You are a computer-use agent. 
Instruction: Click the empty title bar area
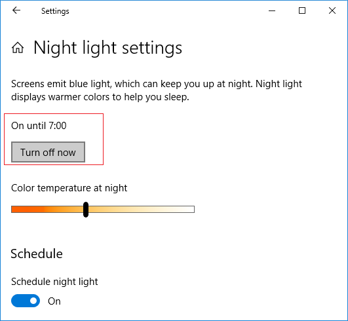[x=166, y=10]
